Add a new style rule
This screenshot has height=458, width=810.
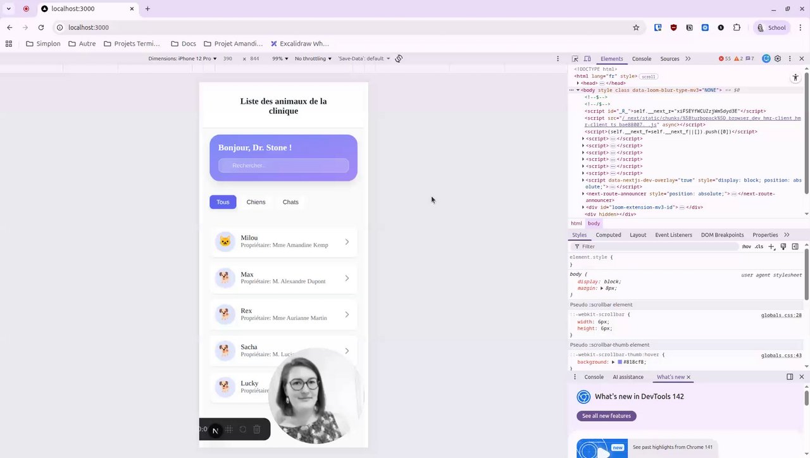pos(771,247)
